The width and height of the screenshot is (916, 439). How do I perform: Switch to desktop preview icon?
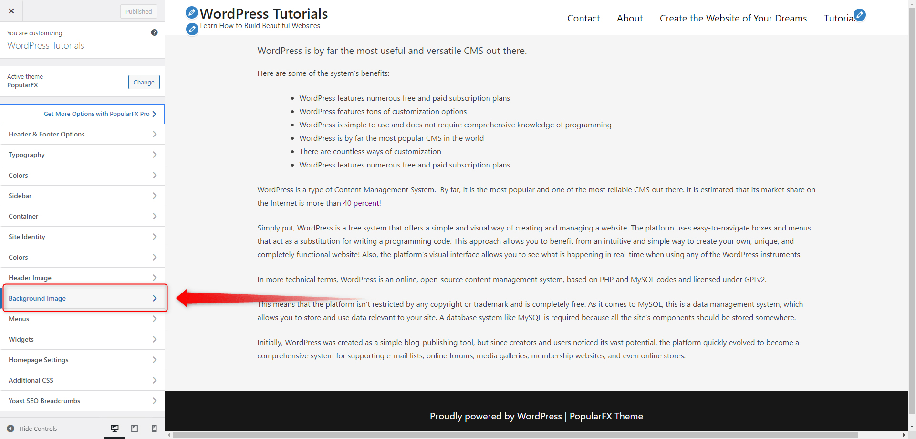click(114, 429)
